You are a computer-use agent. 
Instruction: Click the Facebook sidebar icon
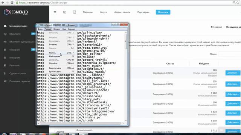(5, 66)
